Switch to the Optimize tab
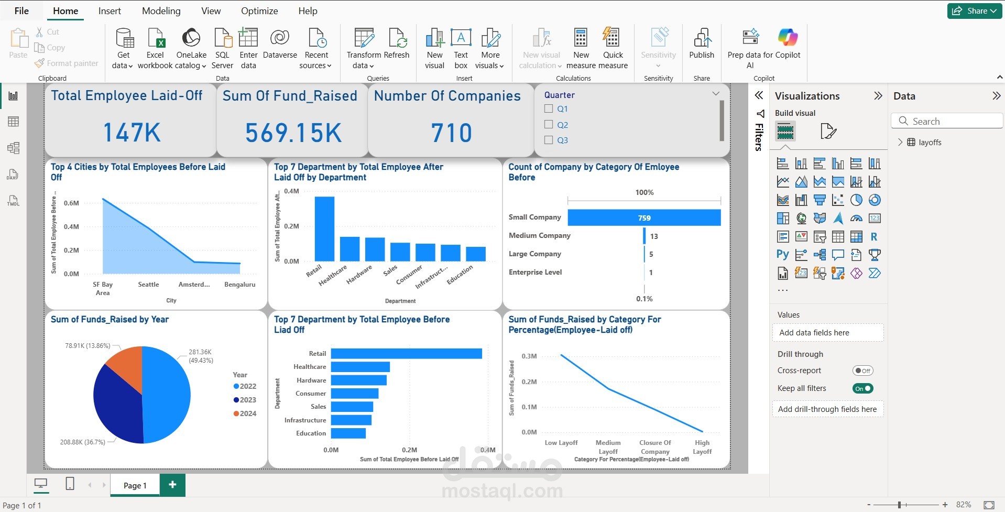 [259, 11]
